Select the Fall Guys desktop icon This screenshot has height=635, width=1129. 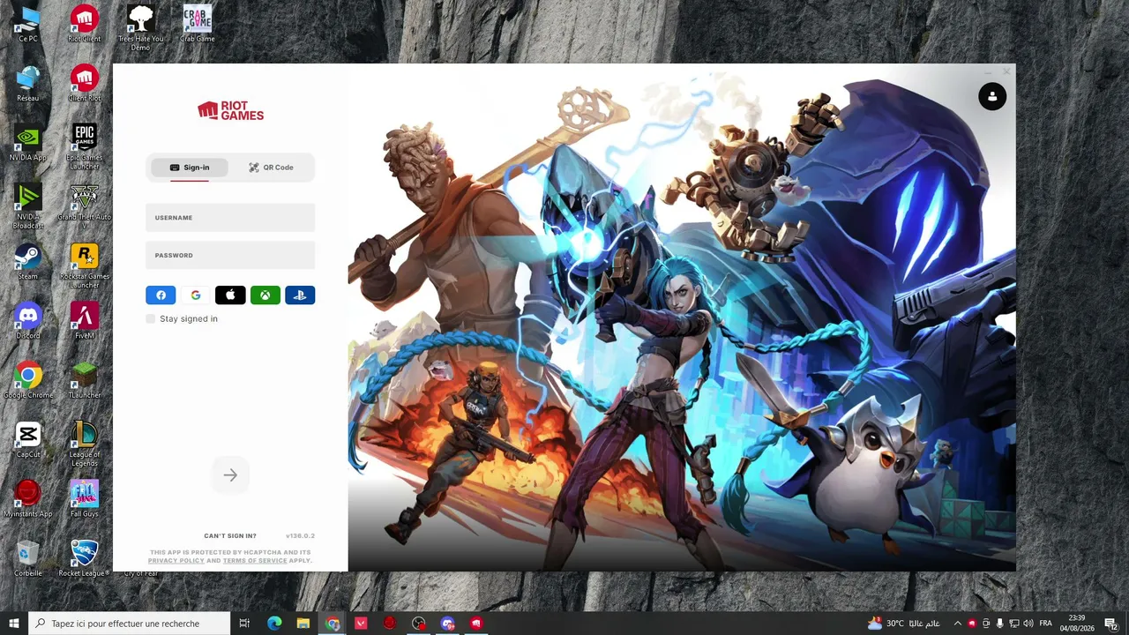(85, 498)
